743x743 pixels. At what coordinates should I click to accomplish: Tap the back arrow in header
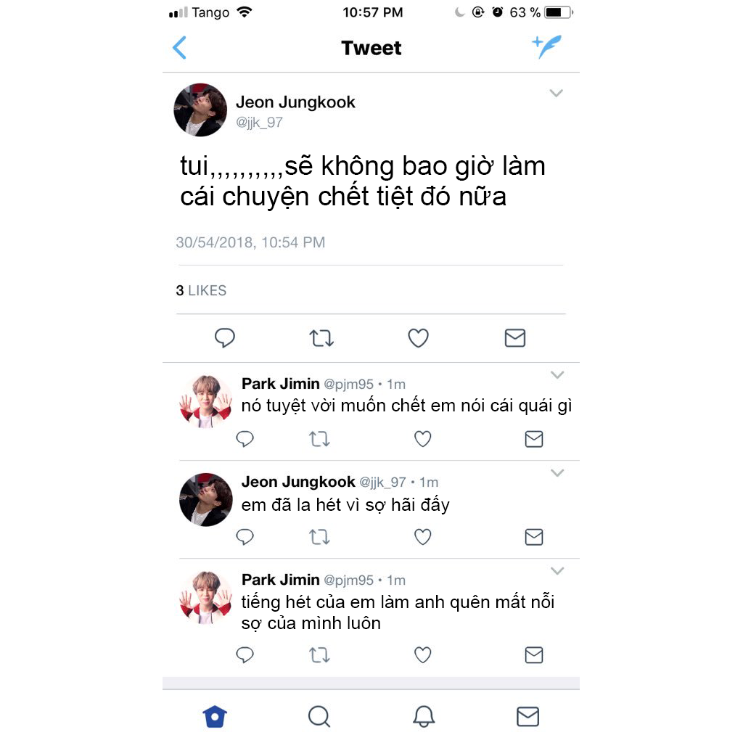[180, 47]
